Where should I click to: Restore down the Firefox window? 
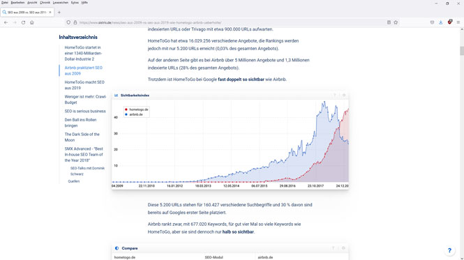click(447, 3)
